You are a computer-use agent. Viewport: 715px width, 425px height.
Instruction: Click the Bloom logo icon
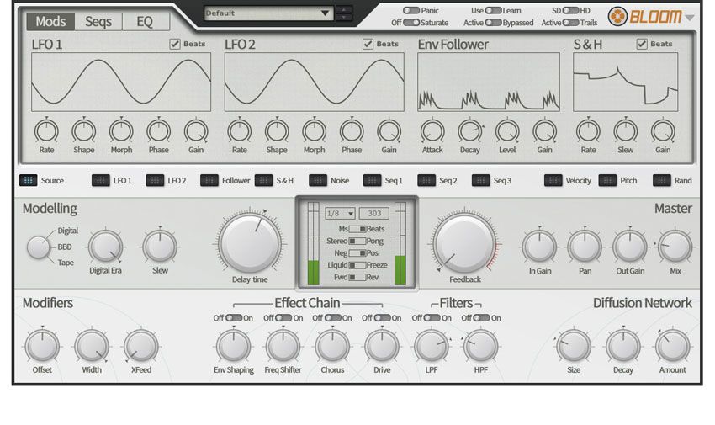[617, 17]
